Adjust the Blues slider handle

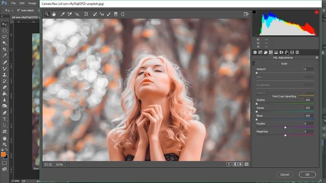257,119
